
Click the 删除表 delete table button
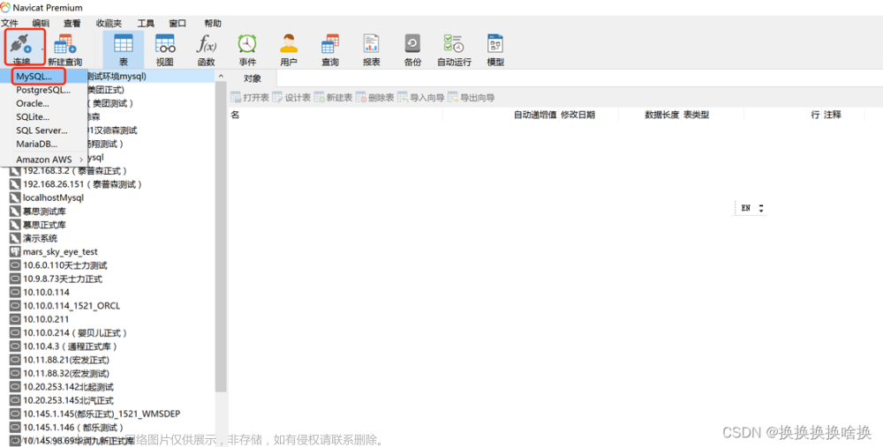[375, 98]
